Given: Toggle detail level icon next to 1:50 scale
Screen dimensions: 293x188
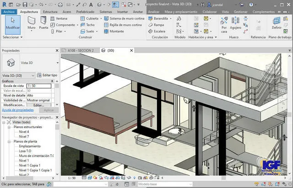Looking at the screenshot, I should [x=84, y=178].
